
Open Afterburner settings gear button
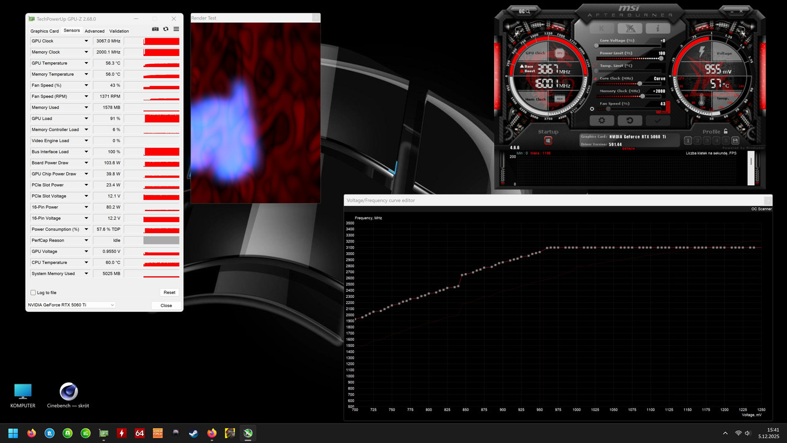point(602,121)
